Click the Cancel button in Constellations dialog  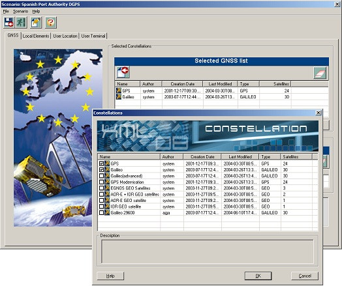tap(305, 276)
